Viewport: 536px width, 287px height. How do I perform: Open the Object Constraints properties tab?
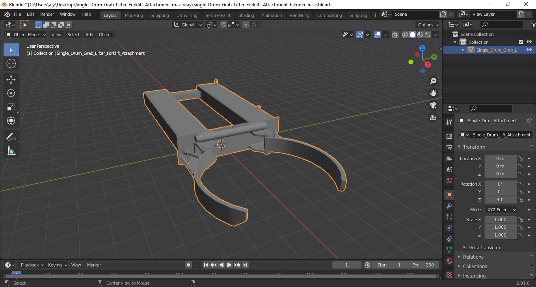pos(449,239)
